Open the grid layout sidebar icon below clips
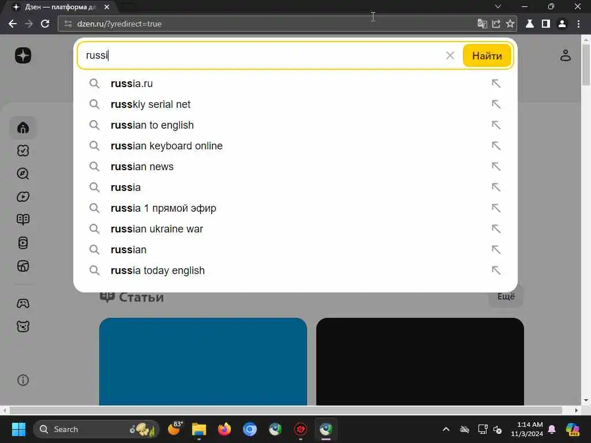Screen dimensions: 591x443 (x=23, y=266)
